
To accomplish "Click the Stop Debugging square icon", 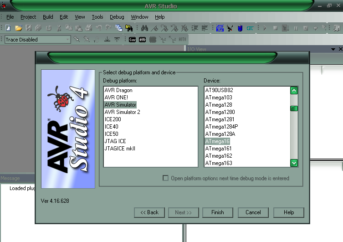I will 276,28.
